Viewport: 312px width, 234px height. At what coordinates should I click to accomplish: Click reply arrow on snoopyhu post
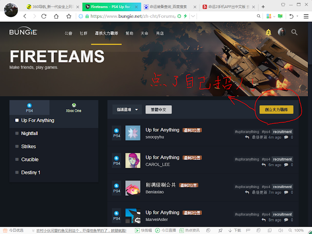[x=247, y=137]
